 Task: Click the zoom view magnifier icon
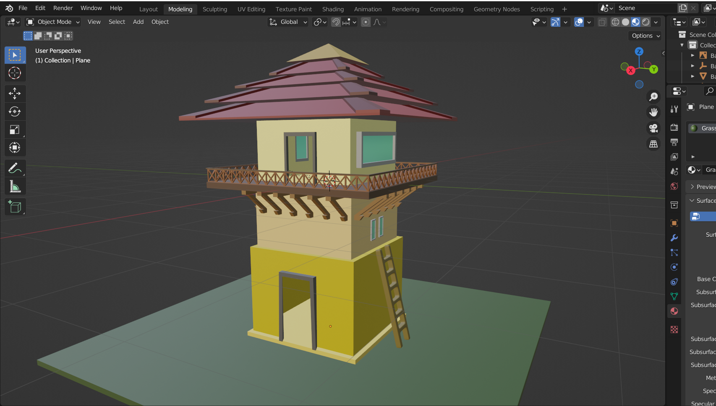point(653,97)
